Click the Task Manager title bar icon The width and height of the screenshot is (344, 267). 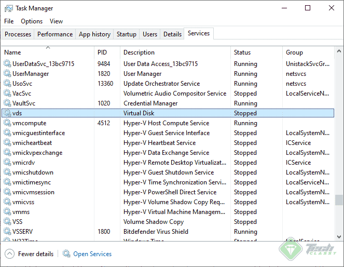click(x=9, y=8)
